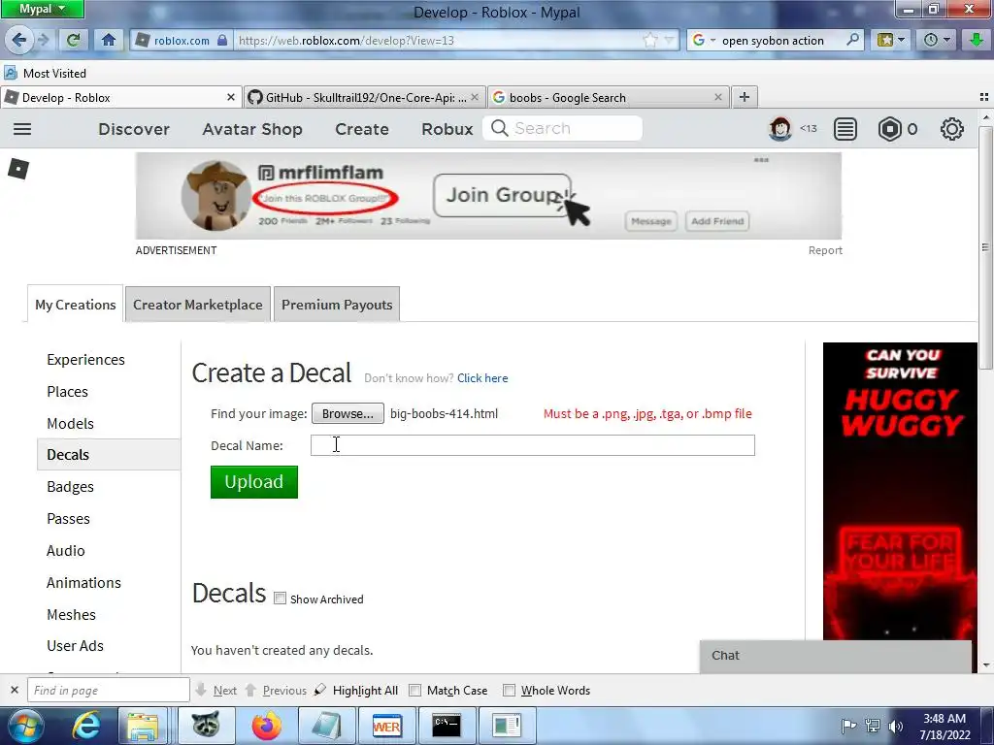Switch to the Google Search tab

[x=609, y=97]
